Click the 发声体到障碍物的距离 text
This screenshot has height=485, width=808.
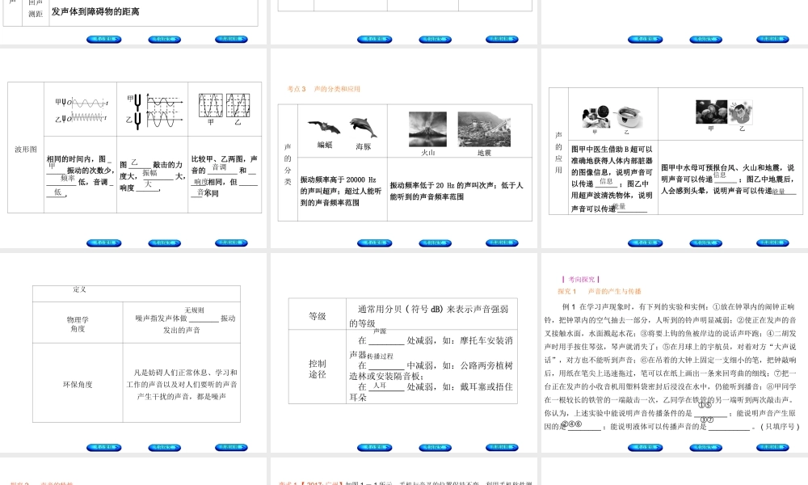[95, 11]
